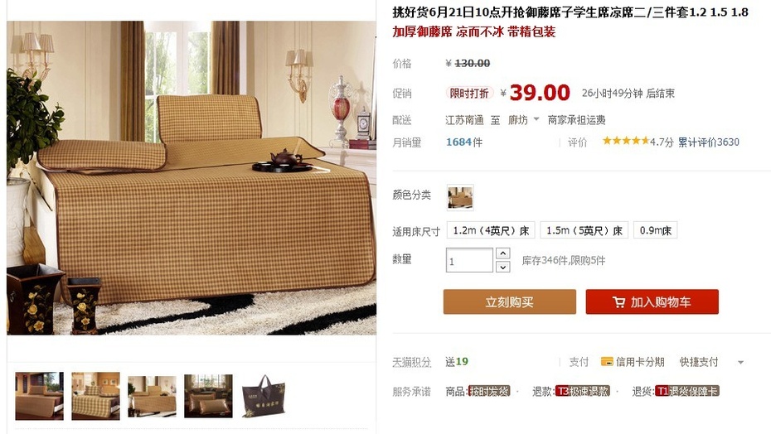Screen dimensions: 771x434
Task: Click the quantity input field
Action: (x=469, y=260)
